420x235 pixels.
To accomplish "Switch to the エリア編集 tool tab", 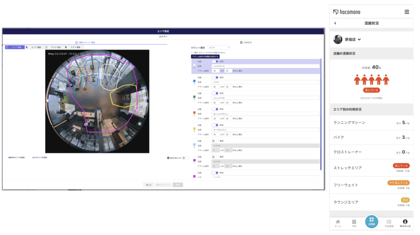I will click(34, 47).
